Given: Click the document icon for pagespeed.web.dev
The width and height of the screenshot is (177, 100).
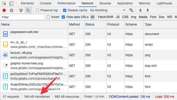Looking at the screenshot, I should (x=5, y=34).
